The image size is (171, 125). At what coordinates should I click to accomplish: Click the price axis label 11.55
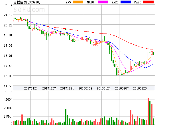point(8,86)
